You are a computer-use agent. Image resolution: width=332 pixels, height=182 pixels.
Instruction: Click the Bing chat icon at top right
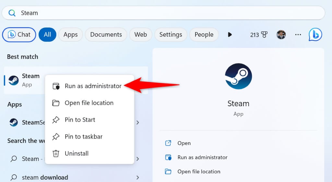point(315,34)
